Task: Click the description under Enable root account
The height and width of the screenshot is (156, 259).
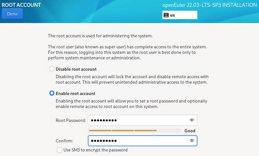Action: click(131, 104)
